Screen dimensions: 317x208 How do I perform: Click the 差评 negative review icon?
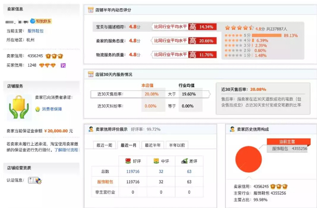point(184,161)
